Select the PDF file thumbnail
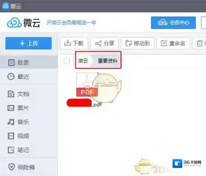206x176 pixels. (87, 85)
